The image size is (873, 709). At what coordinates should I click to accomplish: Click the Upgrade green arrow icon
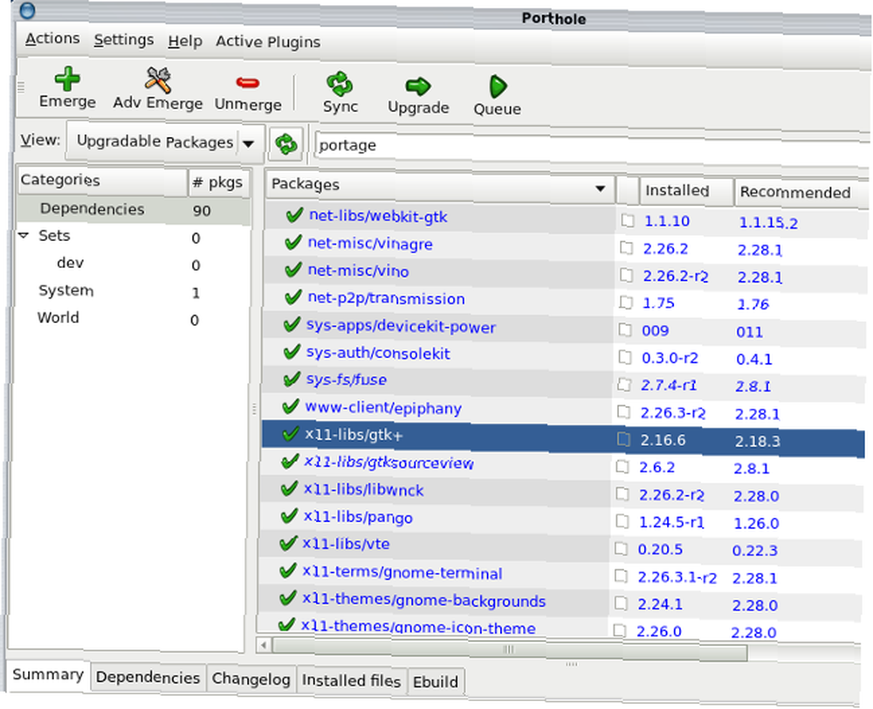coord(418,86)
